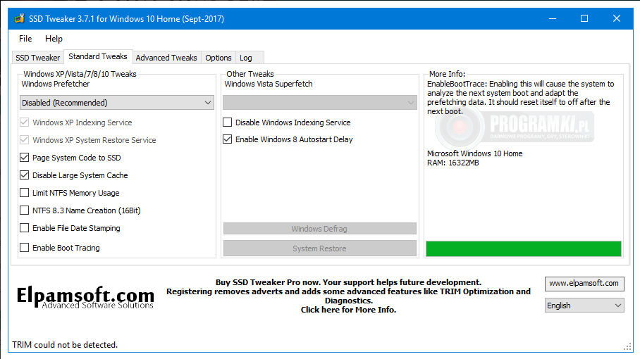Select the Standard Tweaks tab
Viewport: 640px width, 359px height.
(97, 56)
